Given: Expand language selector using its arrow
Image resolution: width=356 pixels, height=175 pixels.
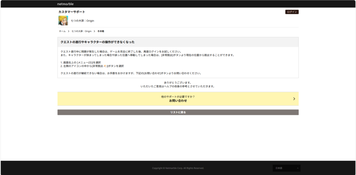Looking at the screenshot, I should (x=298, y=168).
